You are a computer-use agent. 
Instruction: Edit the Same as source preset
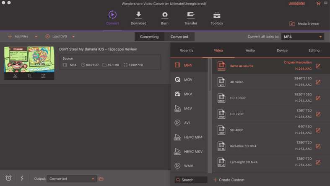[318, 66]
